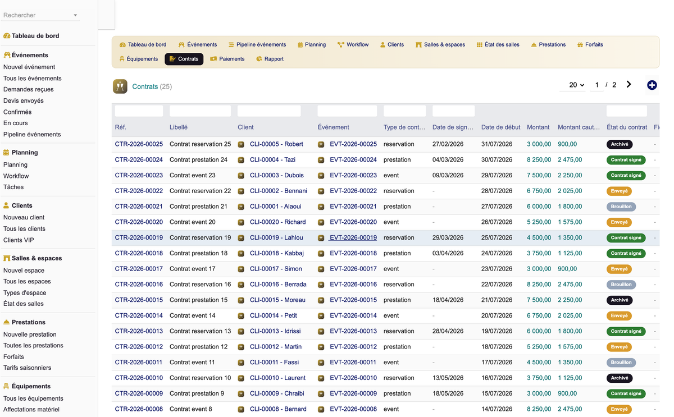The image size is (674, 417).
Task: Click the Contrats module logo icon
Action: (120, 86)
